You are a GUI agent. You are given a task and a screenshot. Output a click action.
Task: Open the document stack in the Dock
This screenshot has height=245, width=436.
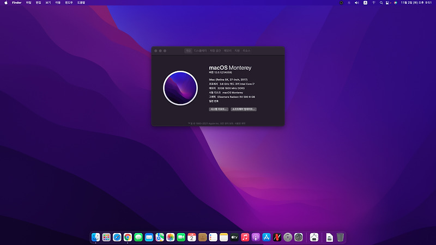[330, 237]
